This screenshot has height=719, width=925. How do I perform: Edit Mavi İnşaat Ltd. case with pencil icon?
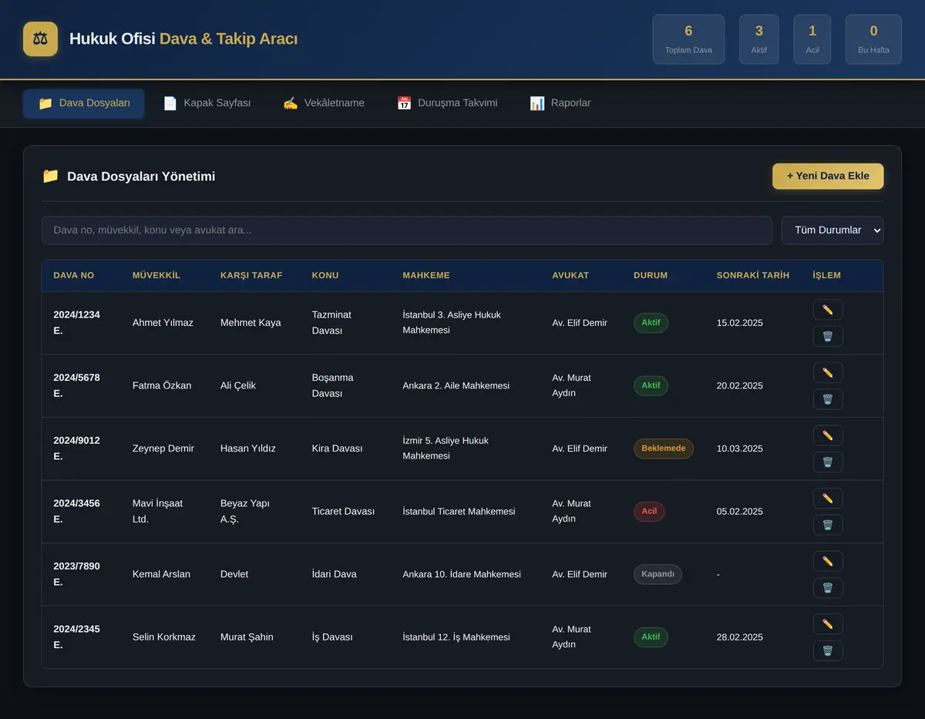828,499
